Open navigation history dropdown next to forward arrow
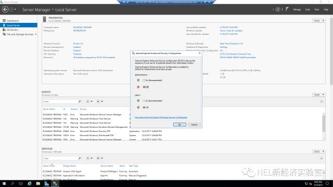This screenshot has height=187, width=333. pos(15,9)
